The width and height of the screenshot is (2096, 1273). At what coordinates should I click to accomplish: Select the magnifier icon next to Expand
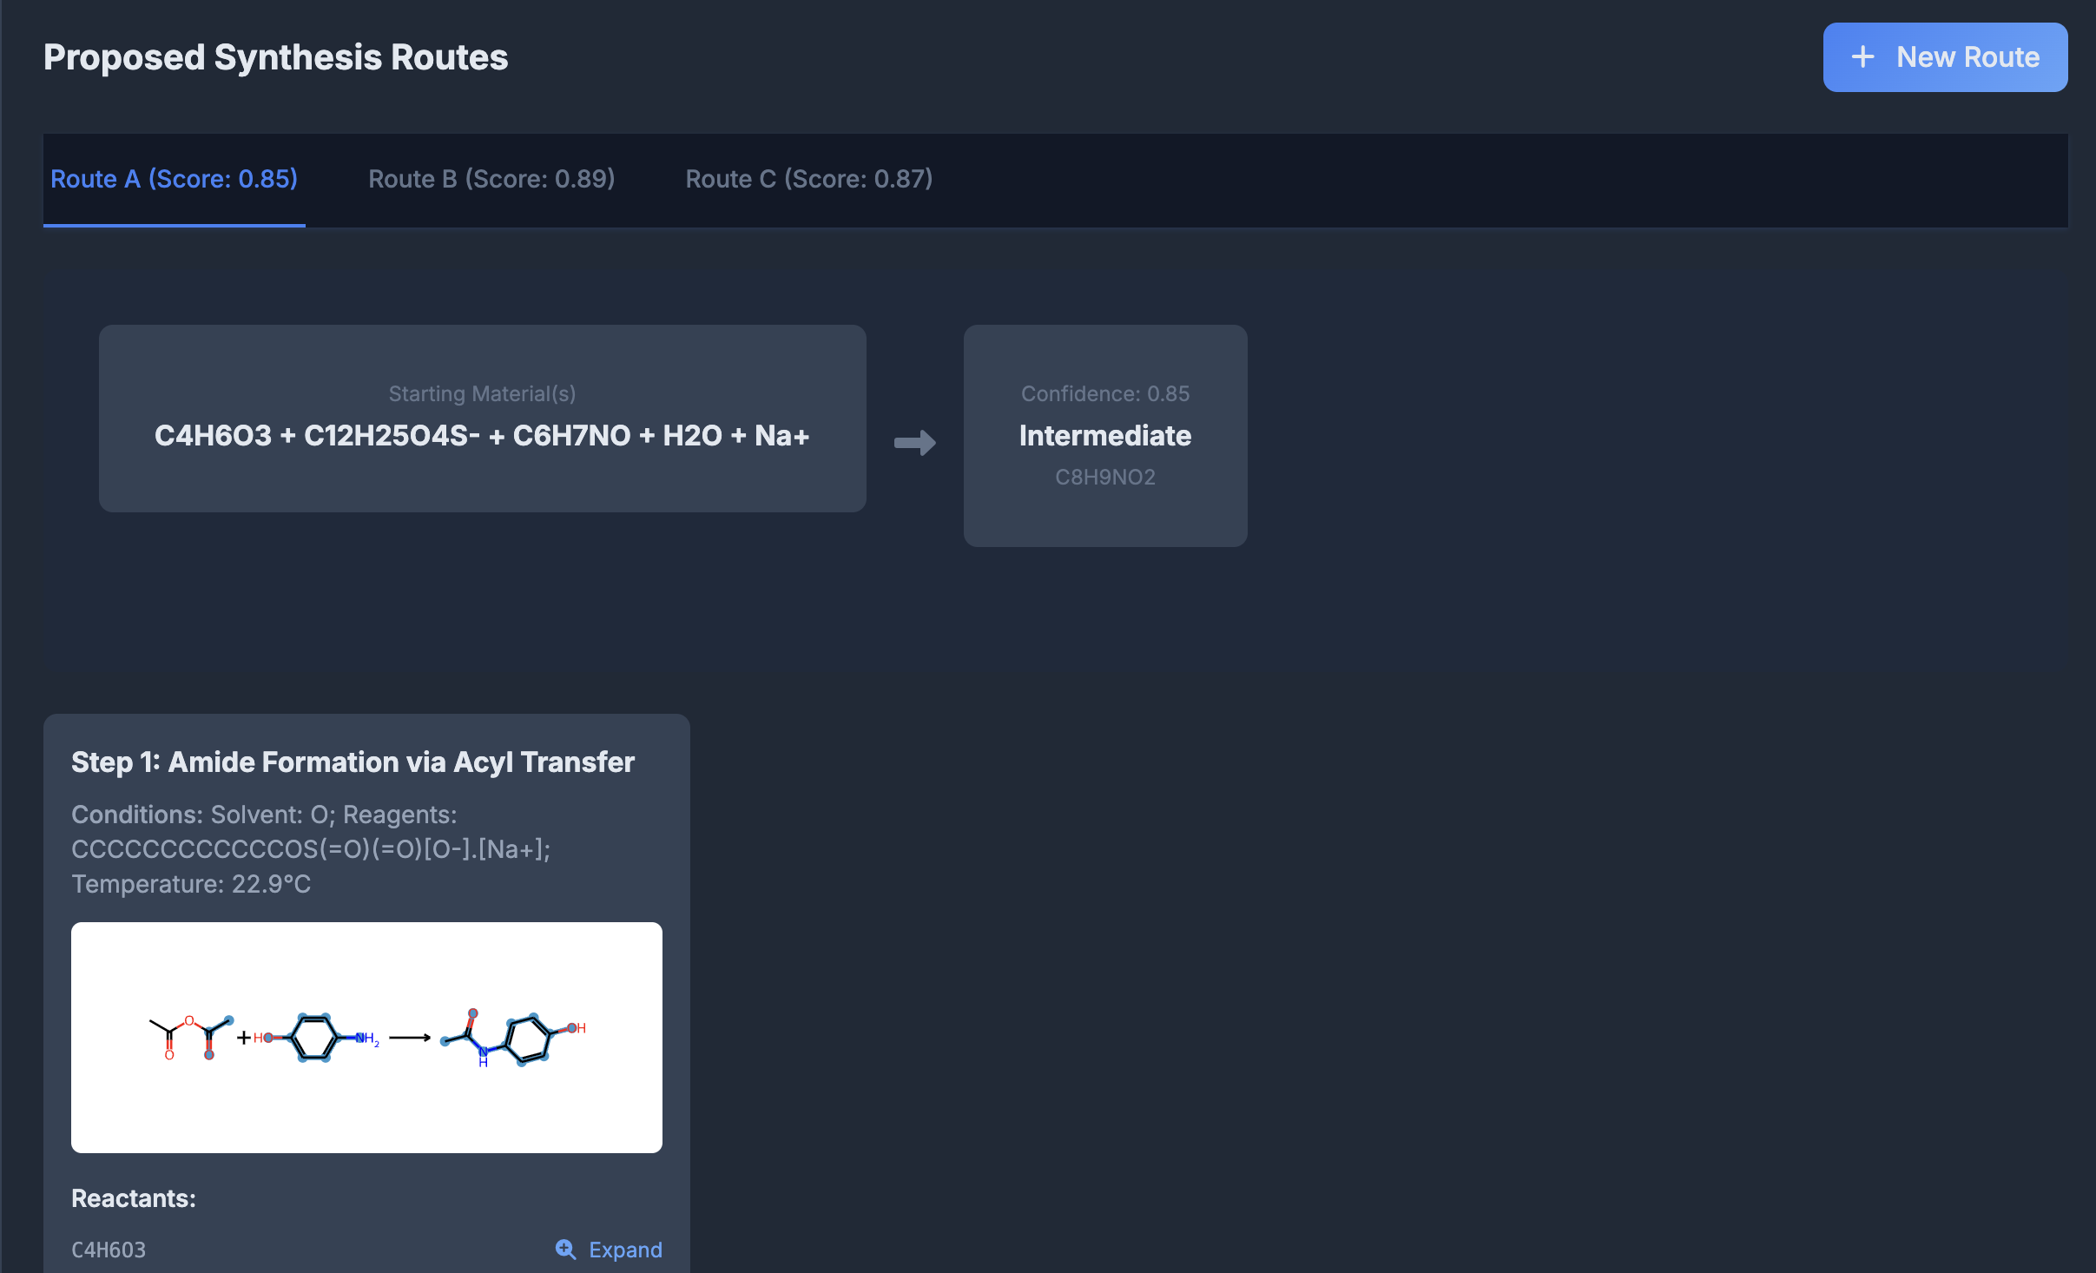[x=565, y=1249]
